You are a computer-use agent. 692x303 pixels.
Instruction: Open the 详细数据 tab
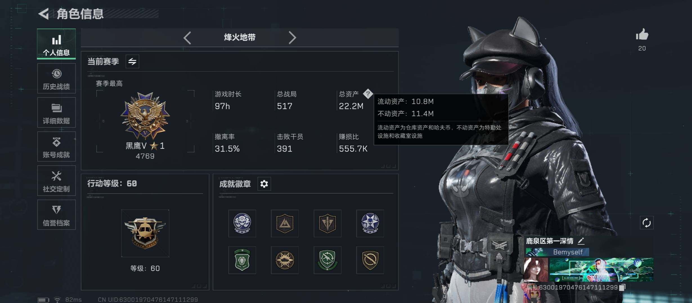tap(56, 113)
